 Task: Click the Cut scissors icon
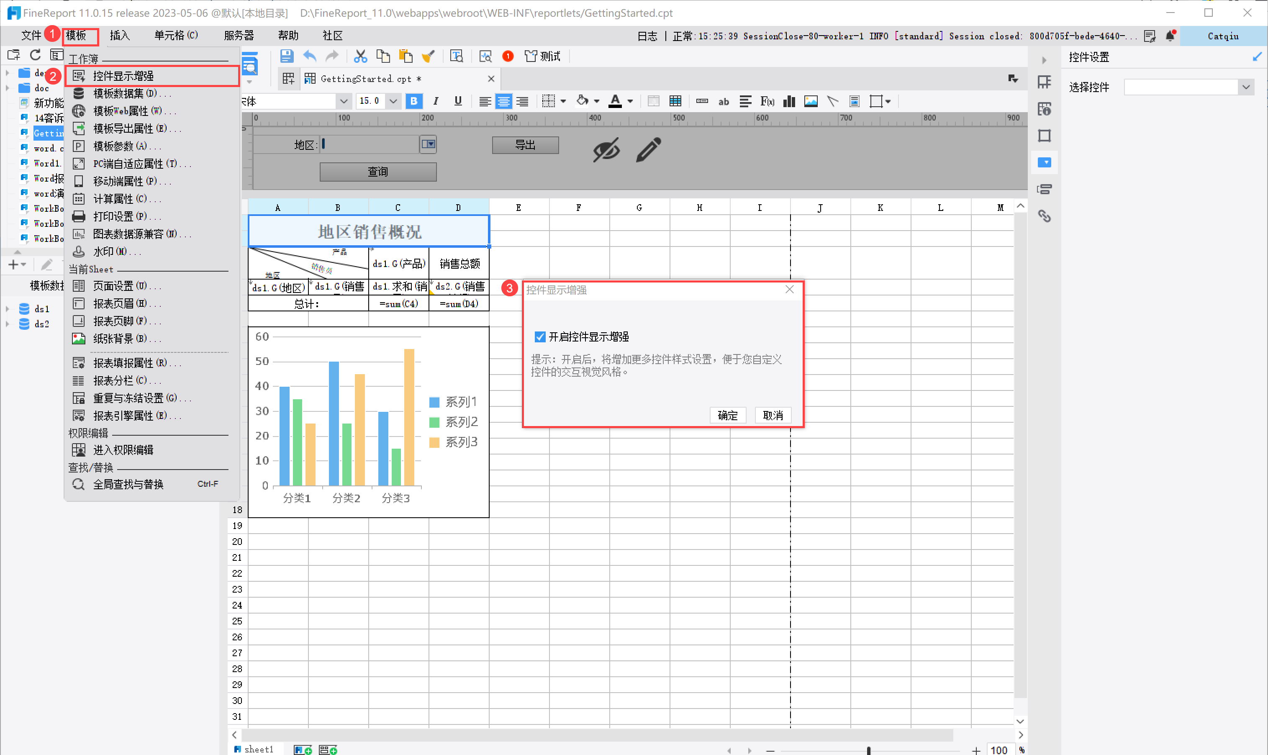pos(360,56)
